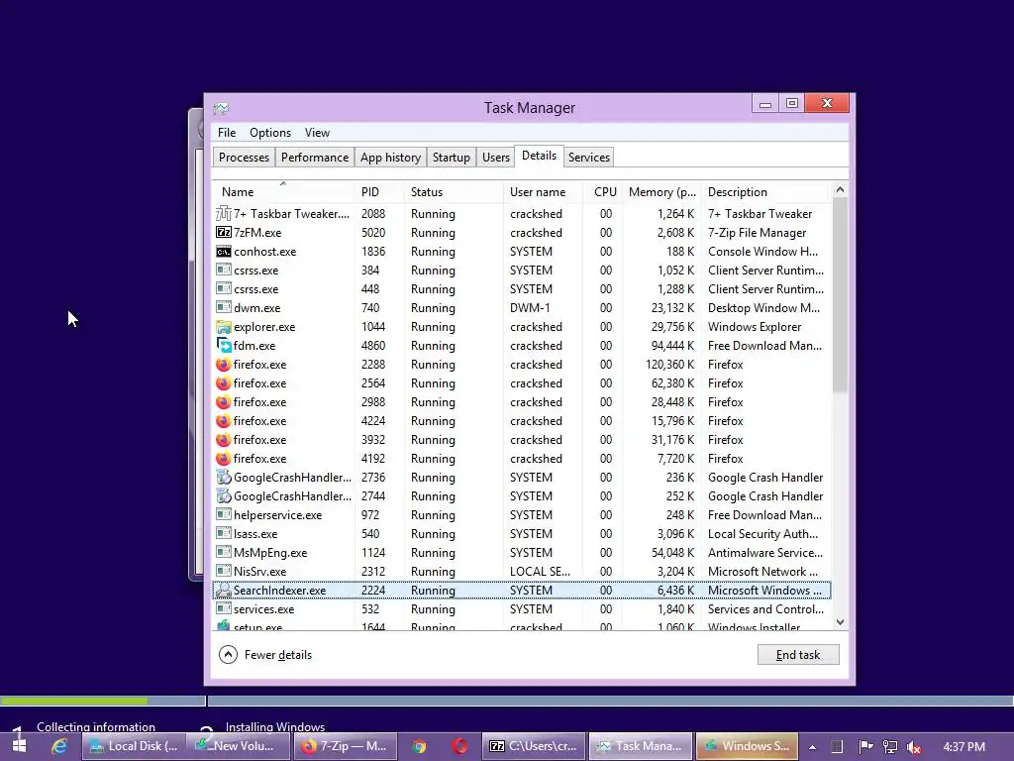This screenshot has width=1014, height=761.
Task: Click the Windows Explorer description cell
Action: click(754, 327)
